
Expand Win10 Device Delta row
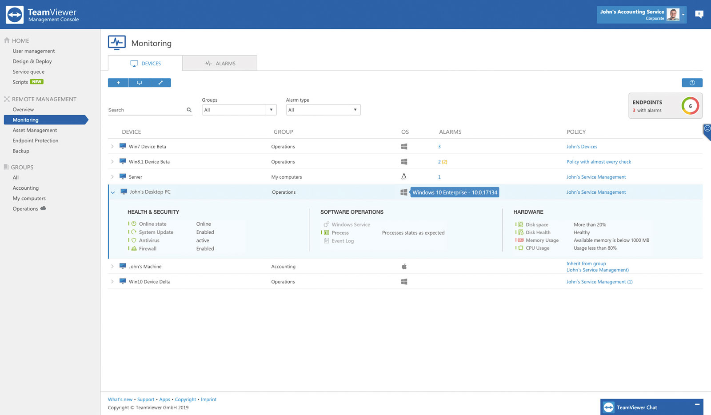coord(112,282)
